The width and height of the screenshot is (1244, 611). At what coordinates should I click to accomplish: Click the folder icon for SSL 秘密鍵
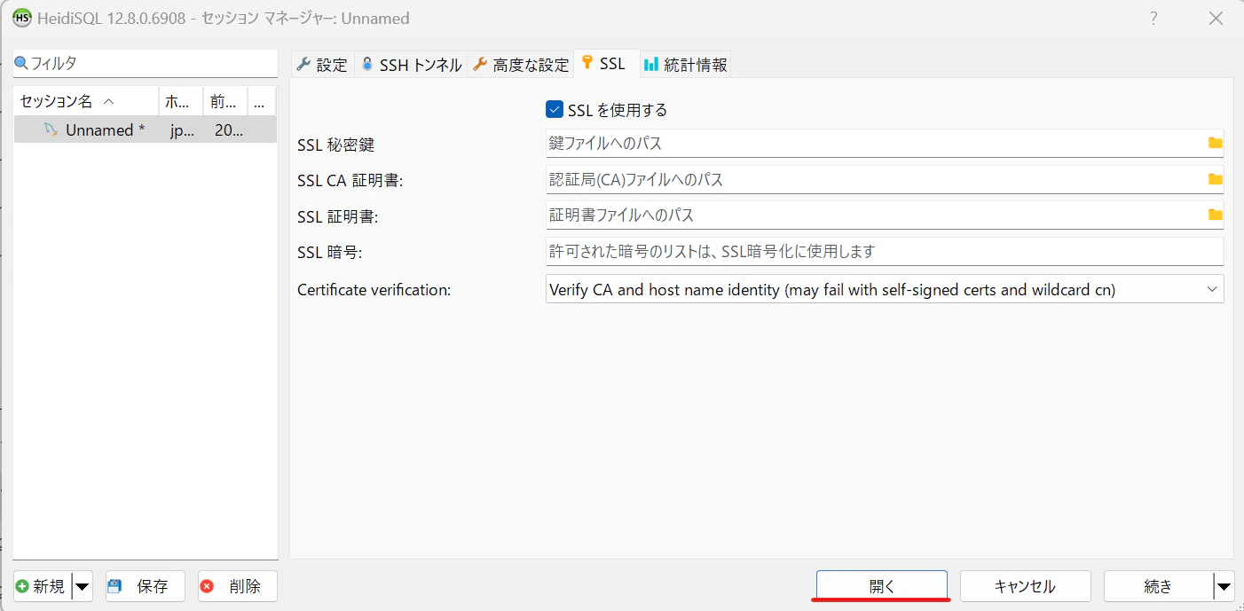[1215, 143]
